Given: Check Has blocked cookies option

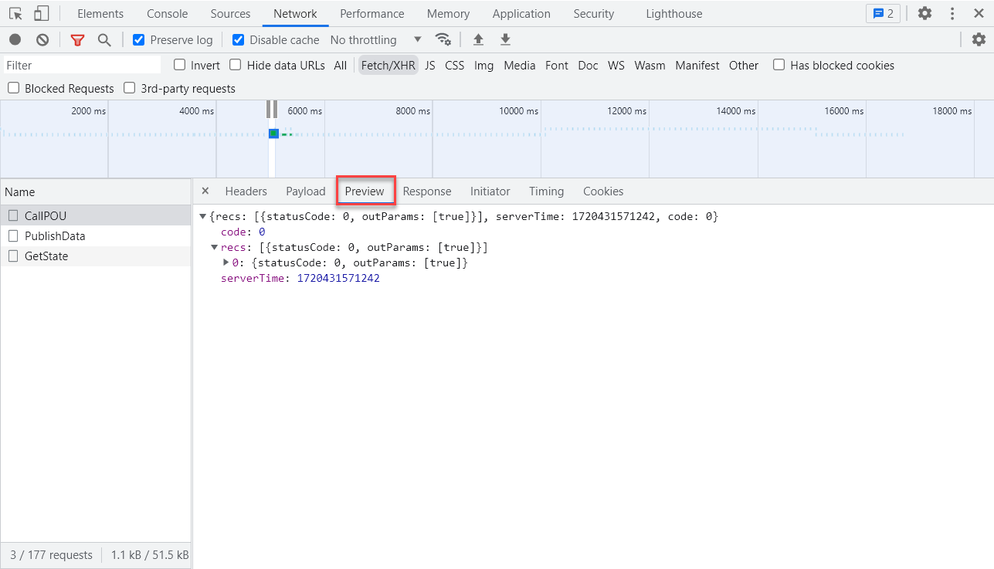Looking at the screenshot, I should 779,65.
